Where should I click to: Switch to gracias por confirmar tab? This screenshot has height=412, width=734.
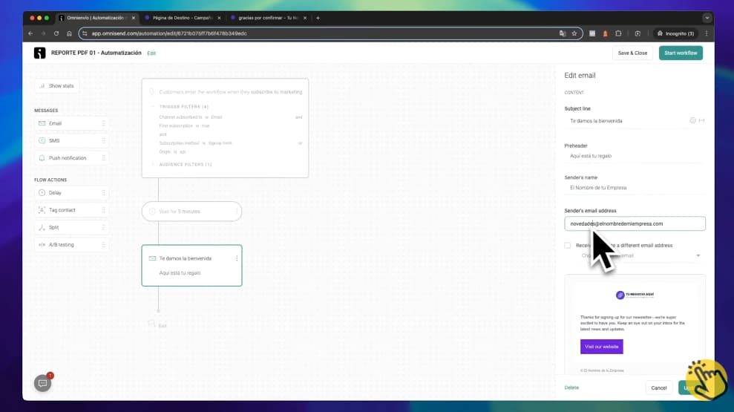[268, 18]
